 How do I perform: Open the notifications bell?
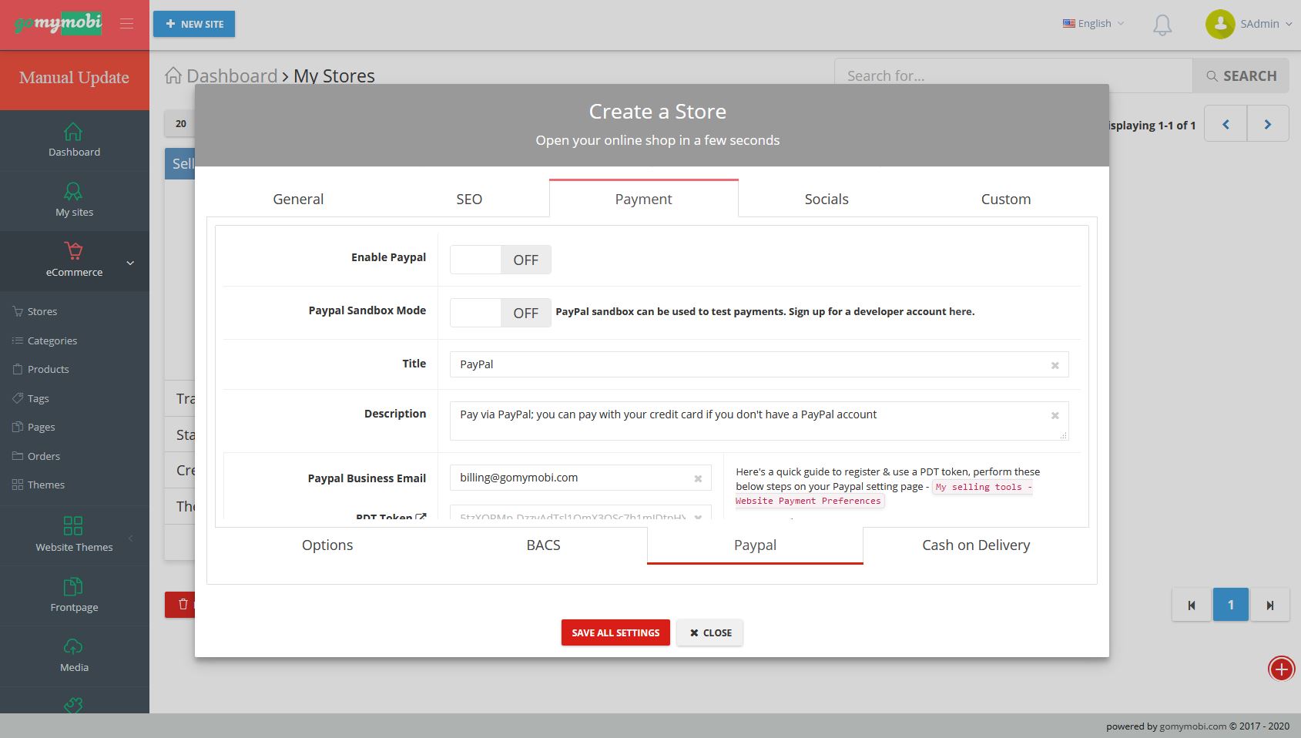(x=1162, y=25)
